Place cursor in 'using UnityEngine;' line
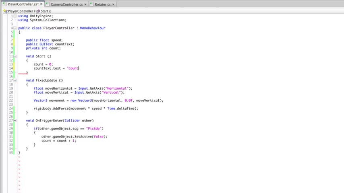Screen dimensions: 344x193 click(35, 16)
